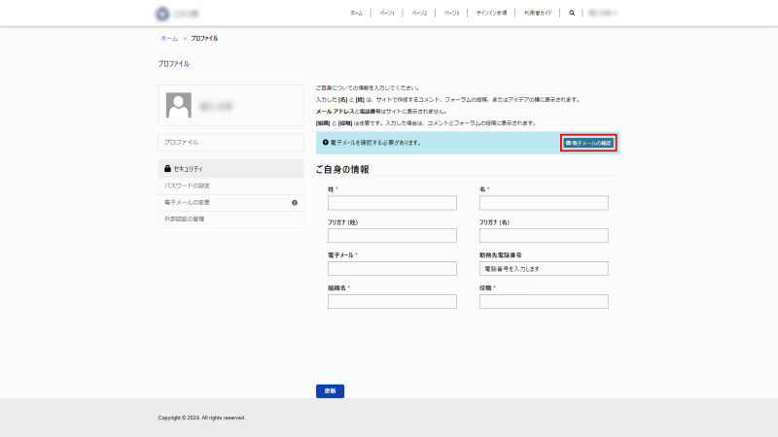Viewport: 778px width, 437px height.
Task: Click the info icon beside 電子メールの変更
Action: [x=295, y=203]
